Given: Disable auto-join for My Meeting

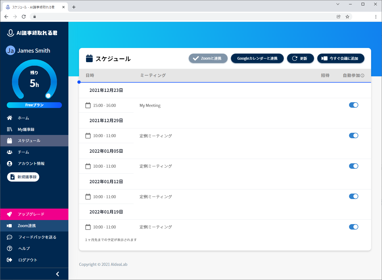Looking at the screenshot, I should point(353,105).
